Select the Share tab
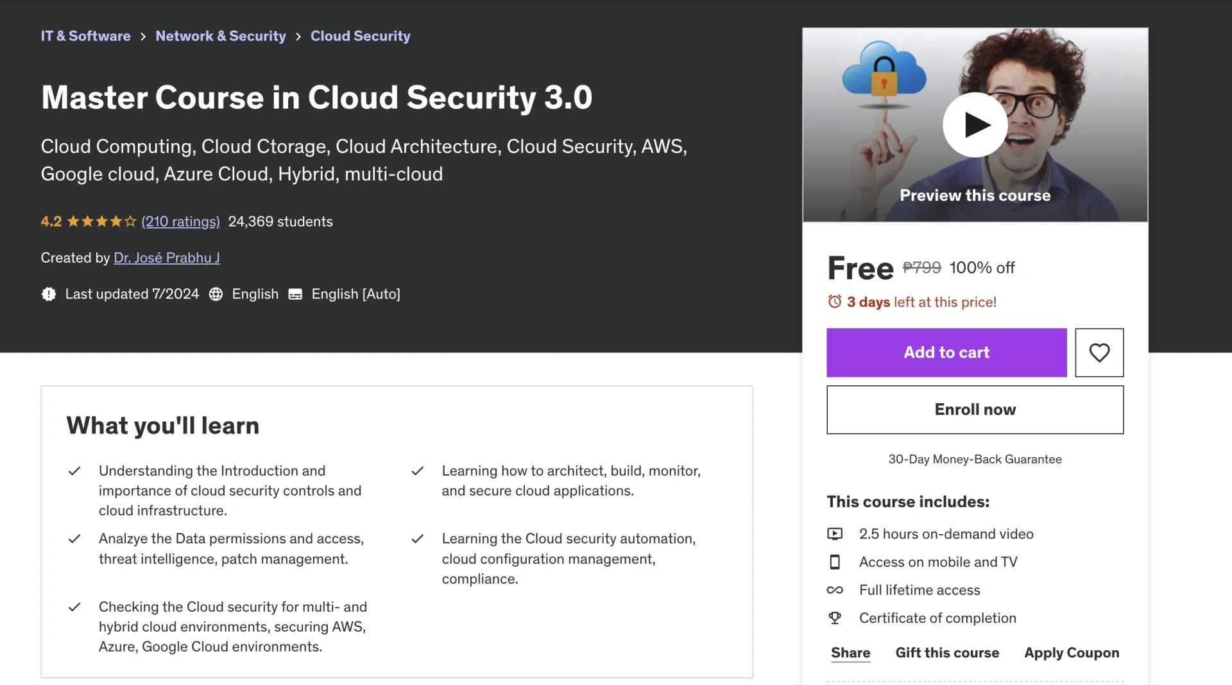Screen dimensions: 1232x685 [850, 652]
